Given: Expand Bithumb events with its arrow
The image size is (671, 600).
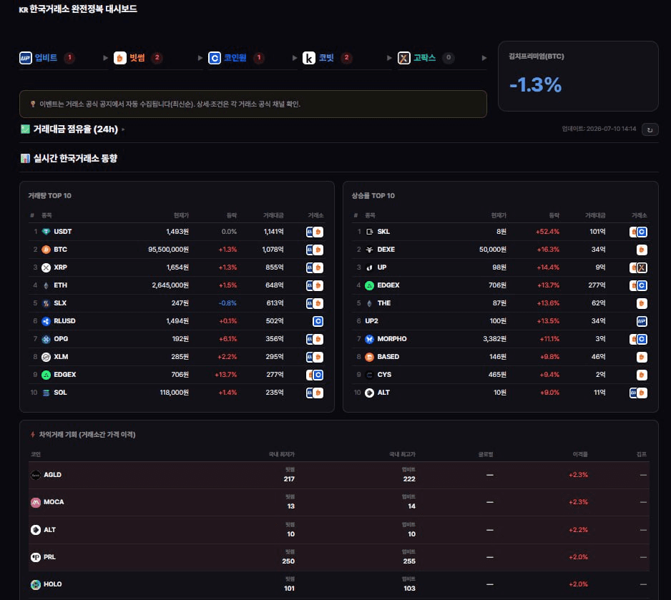Looking at the screenshot, I should (x=200, y=58).
